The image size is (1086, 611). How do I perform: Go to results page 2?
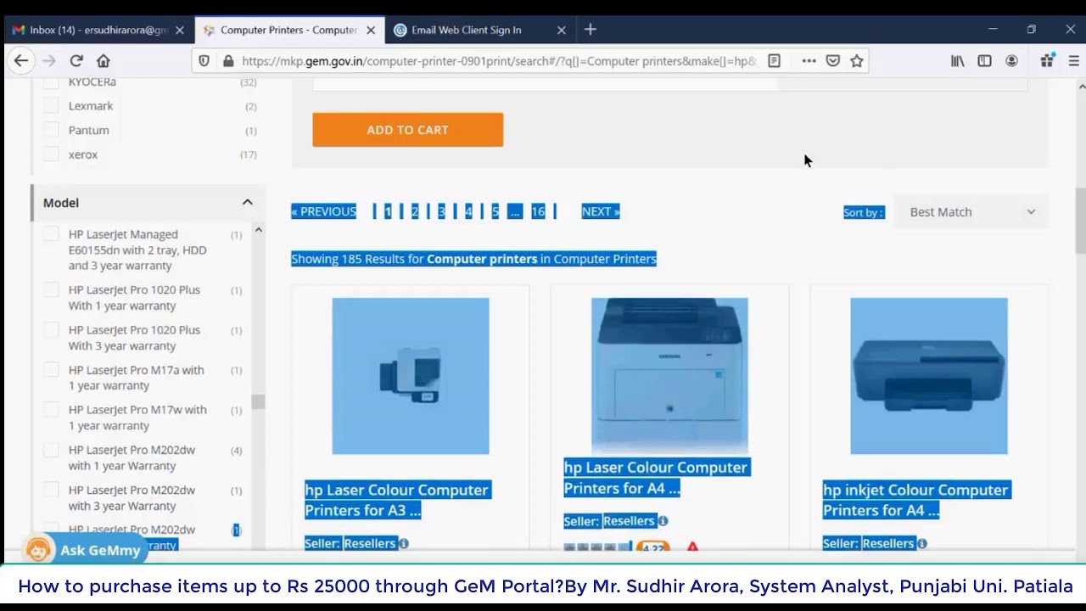coord(415,211)
